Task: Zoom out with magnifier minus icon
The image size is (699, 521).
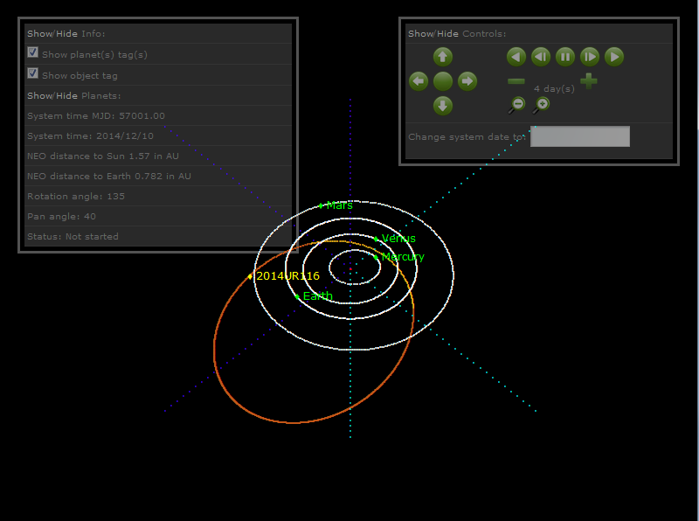Action: pos(516,105)
